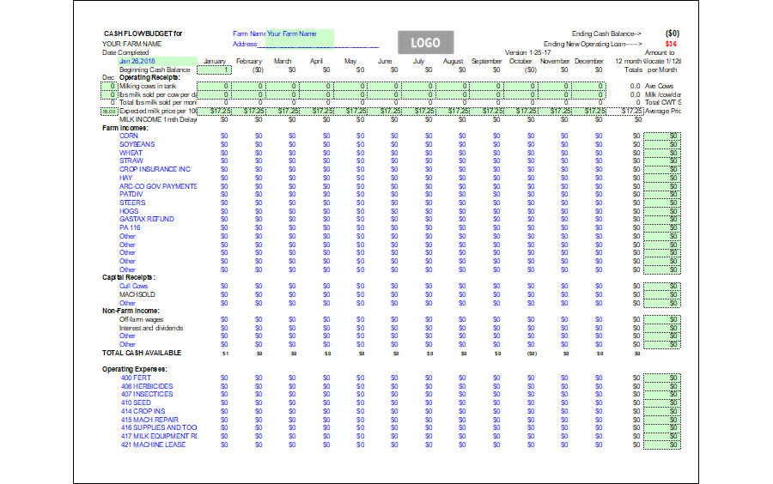Select the 'September' column header
This screenshot has height=484, width=773.
tap(487, 61)
